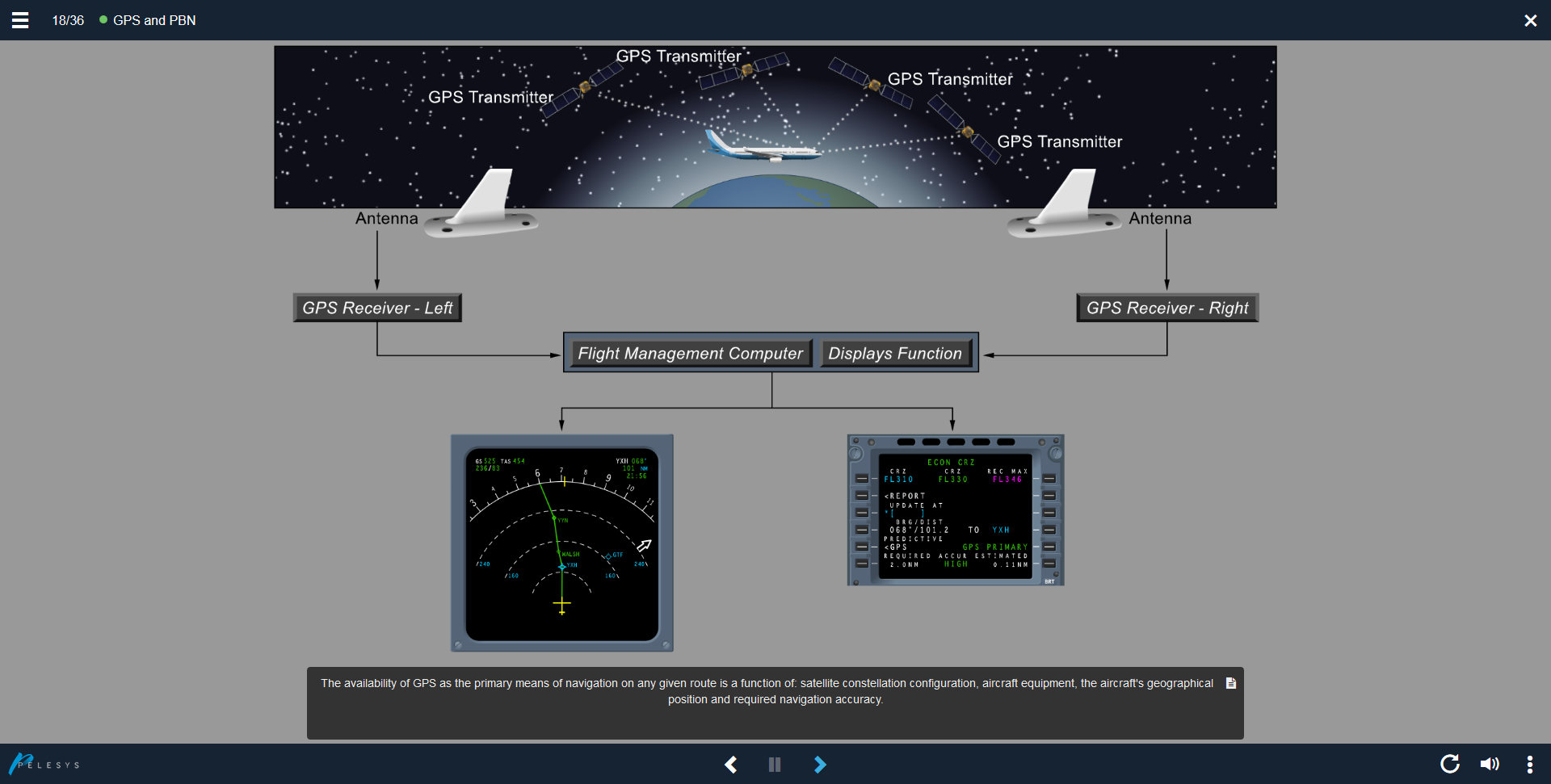The image size is (1551, 784).
Task: Click the 18/36 slide counter
Action: pyautogui.click(x=68, y=20)
